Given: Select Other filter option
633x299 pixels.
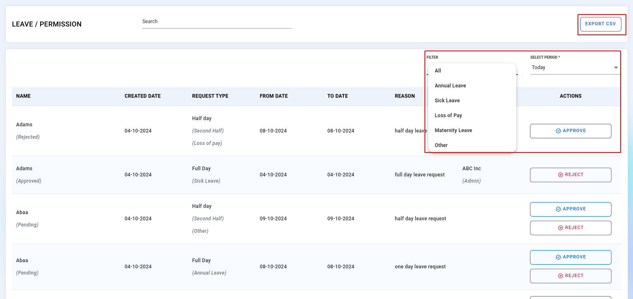Looking at the screenshot, I should pos(472,145).
